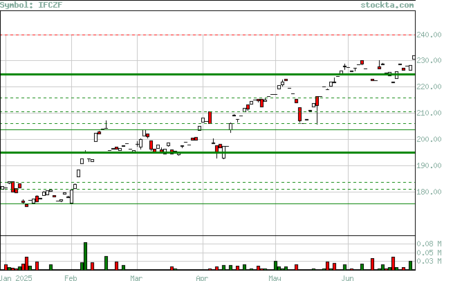This screenshot has height=281, width=453.
Task: Click the tall red candle in mid-May near 210
Action: pos(300,114)
